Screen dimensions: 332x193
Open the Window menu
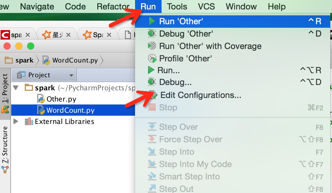tap(241, 6)
